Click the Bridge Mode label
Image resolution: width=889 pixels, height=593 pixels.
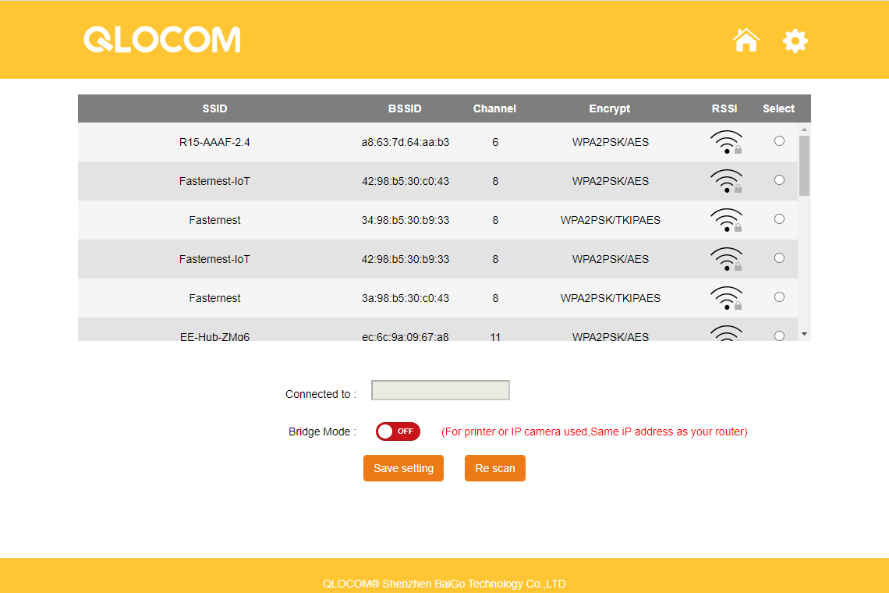tap(322, 431)
